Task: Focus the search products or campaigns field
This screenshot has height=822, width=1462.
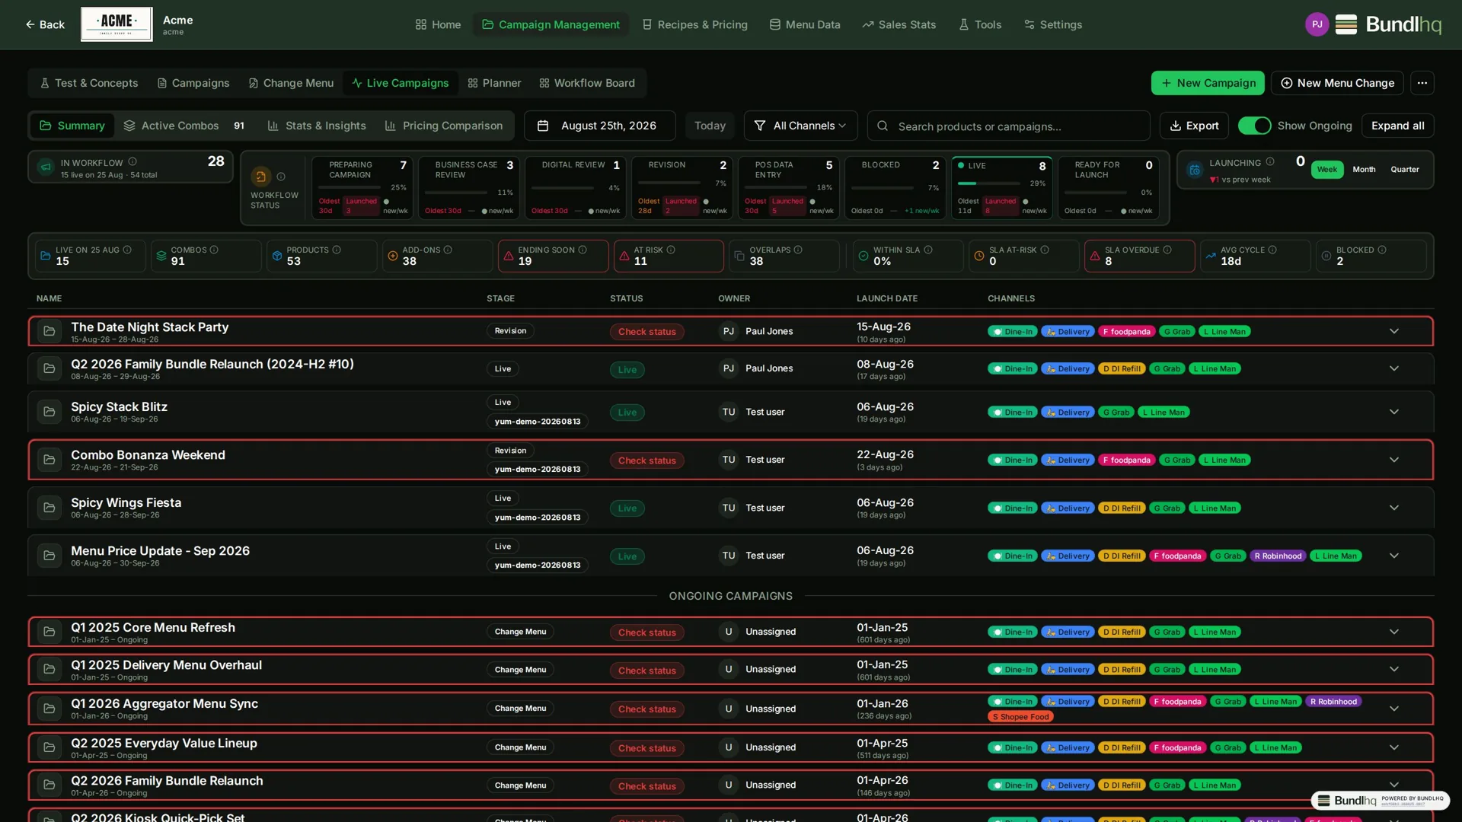Action: coord(1008,126)
